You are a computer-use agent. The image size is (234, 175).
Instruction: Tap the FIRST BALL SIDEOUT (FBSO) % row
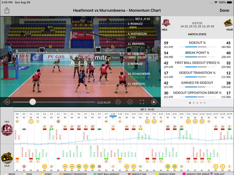coord(197,65)
